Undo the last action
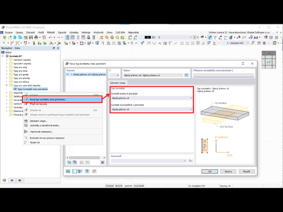The height and width of the screenshot is (212, 283). [50, 38]
